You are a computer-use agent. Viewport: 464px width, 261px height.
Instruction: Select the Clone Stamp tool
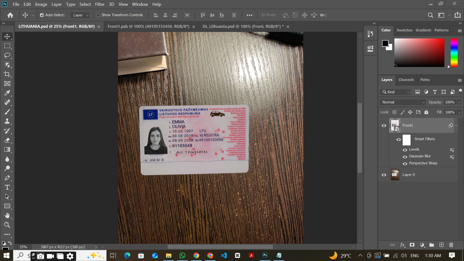coord(7,121)
